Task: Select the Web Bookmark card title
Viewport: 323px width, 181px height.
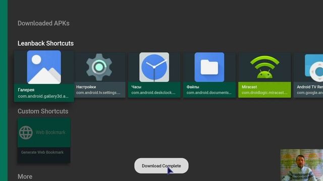Action: (50, 132)
